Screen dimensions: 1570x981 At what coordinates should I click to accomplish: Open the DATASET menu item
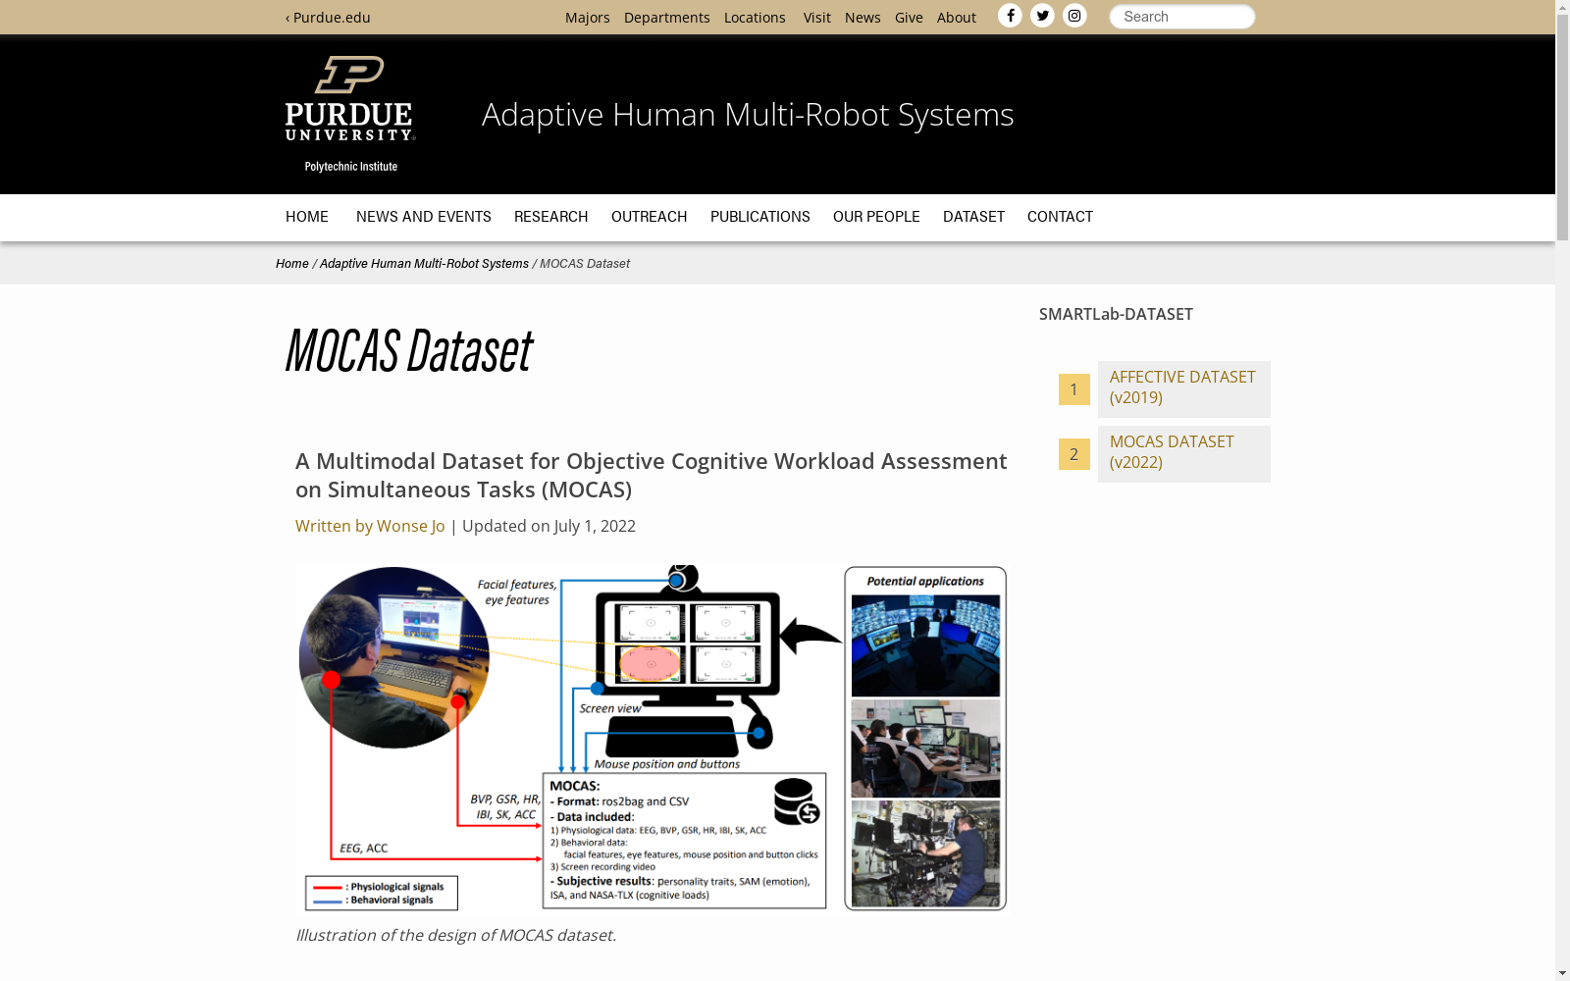click(973, 217)
